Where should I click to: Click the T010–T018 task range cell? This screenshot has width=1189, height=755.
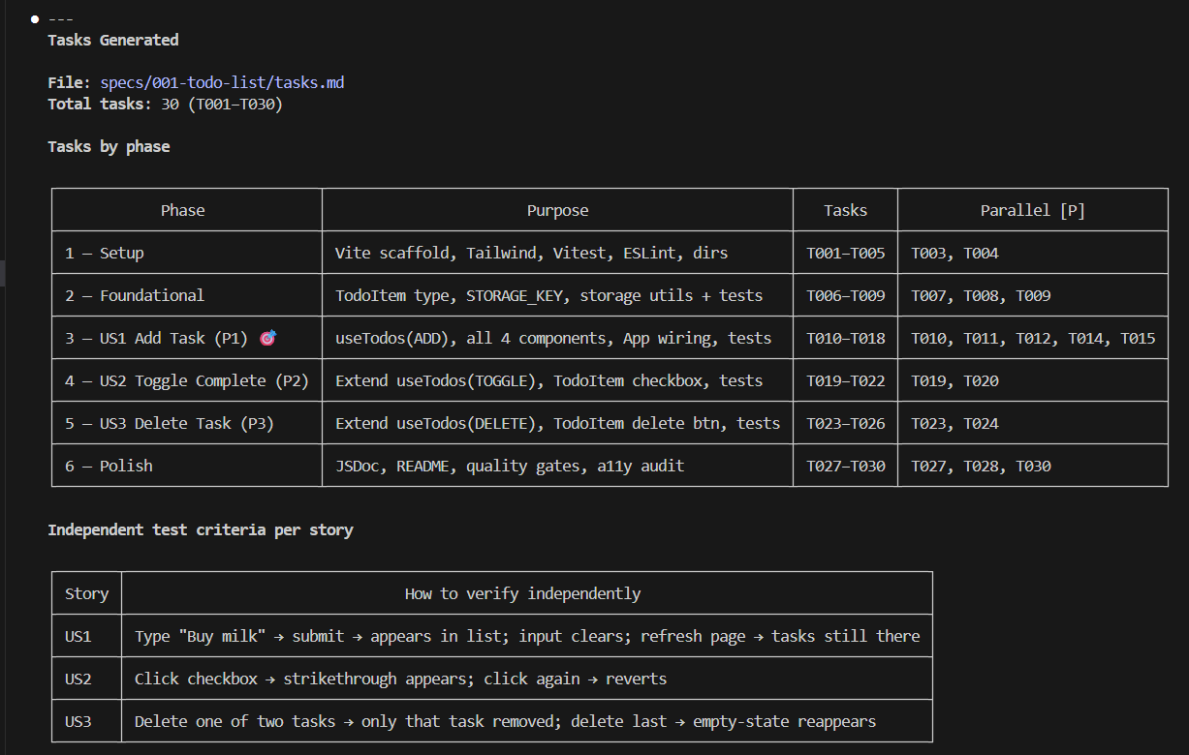coord(845,338)
